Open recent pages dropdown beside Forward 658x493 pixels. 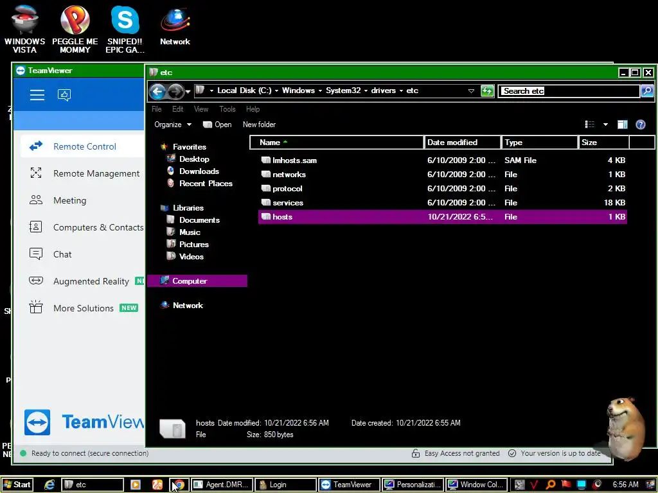(188, 91)
